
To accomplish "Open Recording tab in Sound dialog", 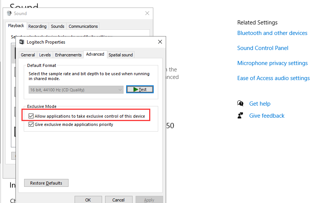I will coord(37,26).
